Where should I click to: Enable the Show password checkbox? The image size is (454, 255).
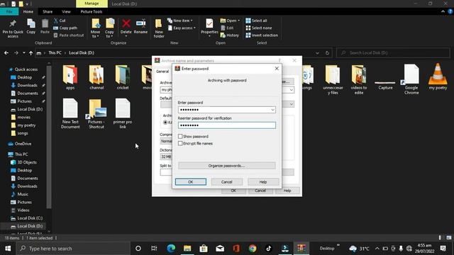pyautogui.click(x=180, y=136)
